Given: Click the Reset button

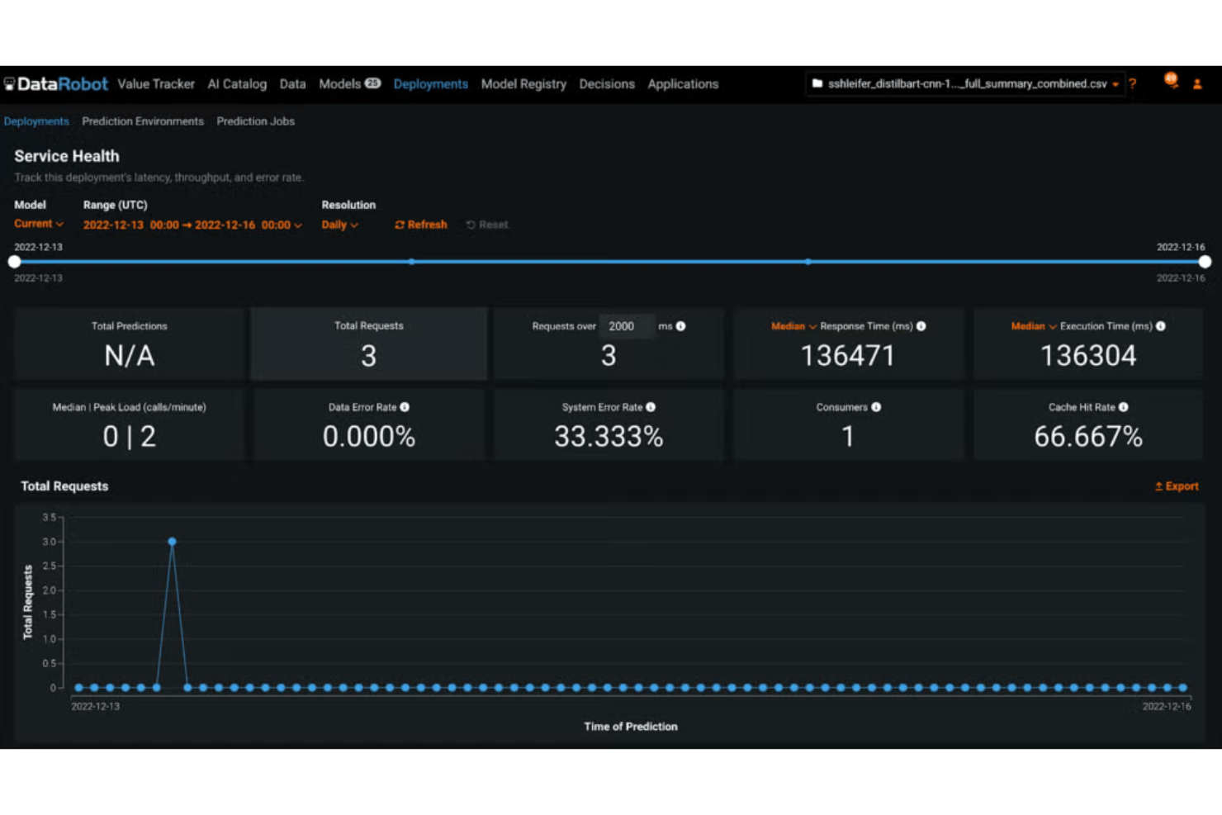Looking at the screenshot, I should coord(487,225).
